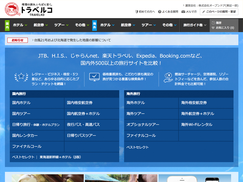Click the mail magazine envelope icon
Viewport: 243px width, 182px height.
pyautogui.click(x=183, y=12)
